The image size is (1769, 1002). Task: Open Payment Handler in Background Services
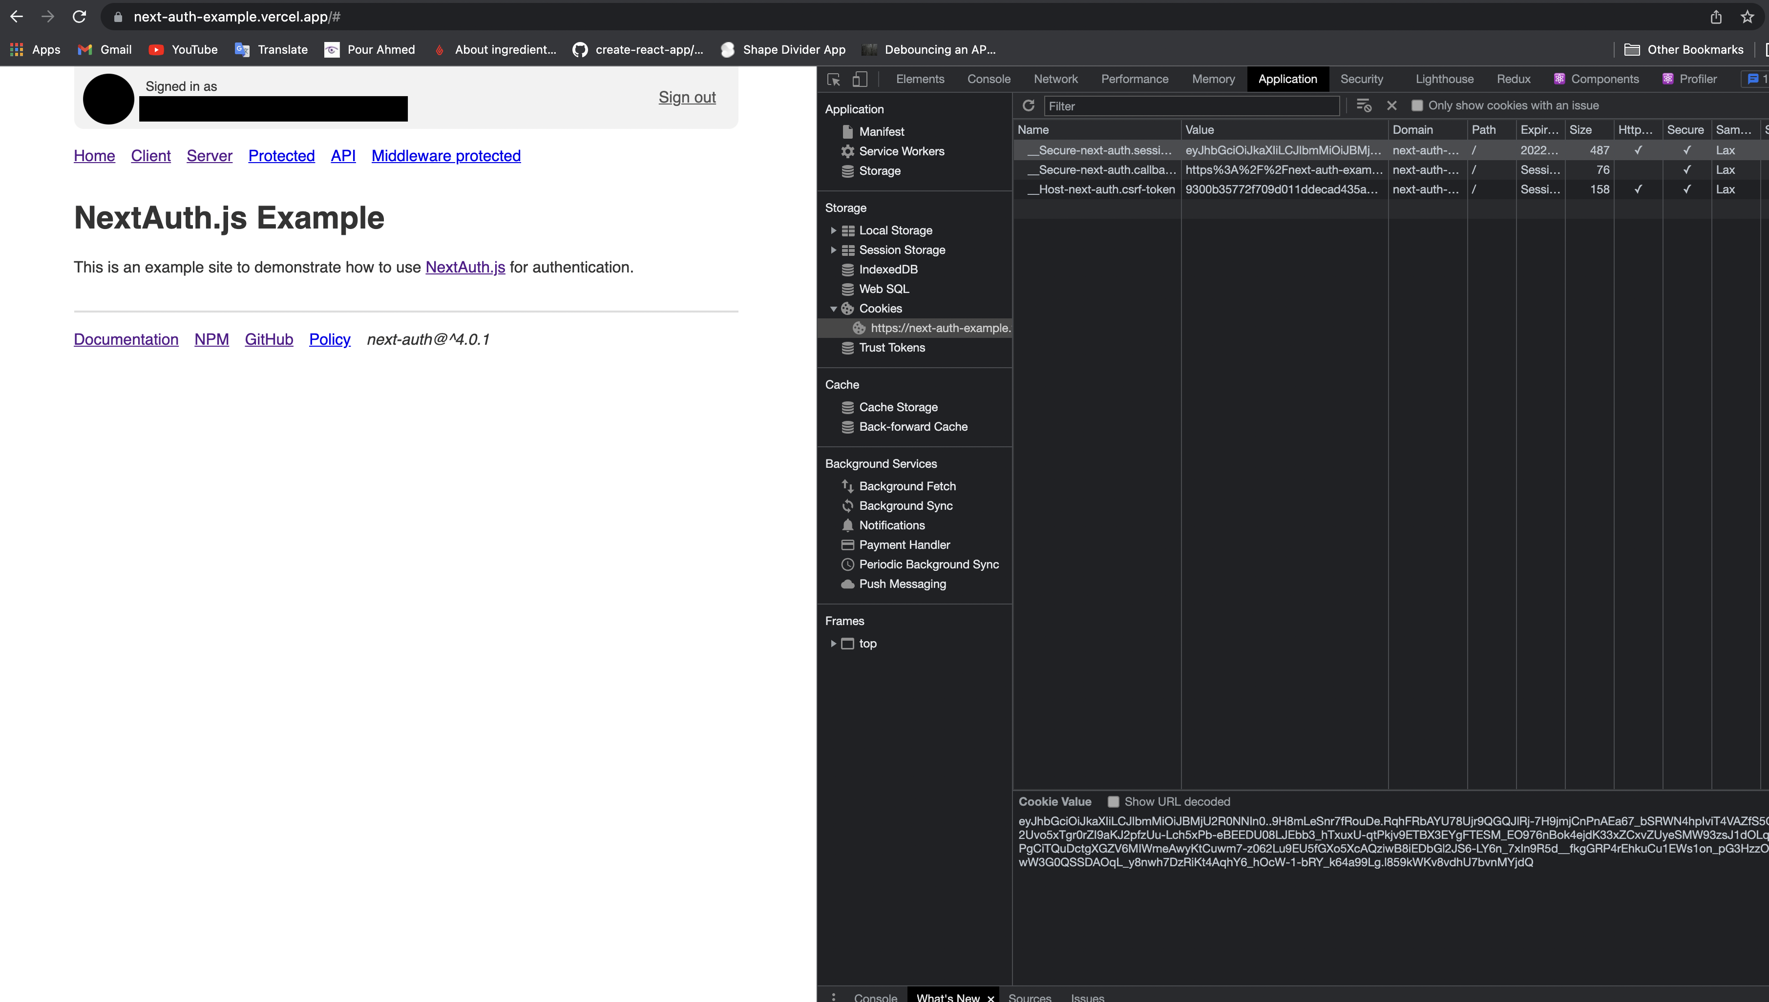point(904,544)
